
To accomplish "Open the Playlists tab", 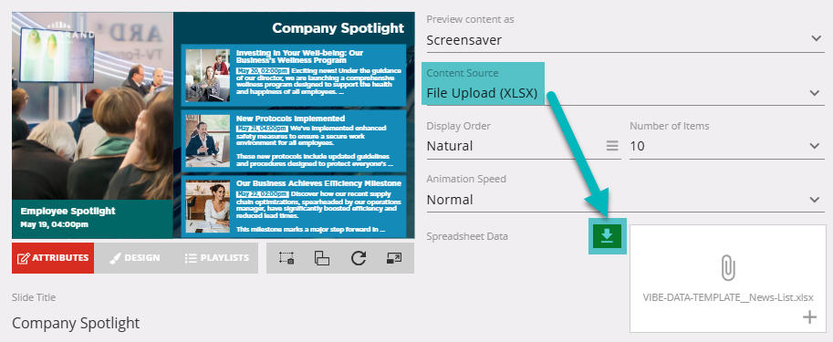I will pos(217,258).
